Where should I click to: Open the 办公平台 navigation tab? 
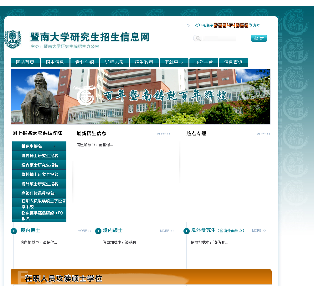[204, 62]
